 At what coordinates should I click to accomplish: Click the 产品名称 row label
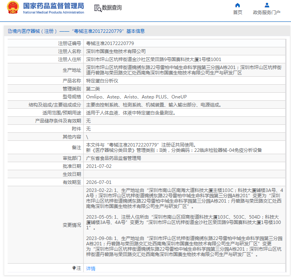(x=72, y=81)
